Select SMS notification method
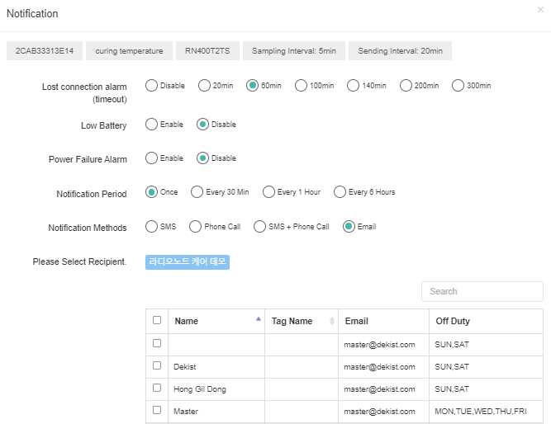This screenshot has width=551, height=424. coord(151,226)
